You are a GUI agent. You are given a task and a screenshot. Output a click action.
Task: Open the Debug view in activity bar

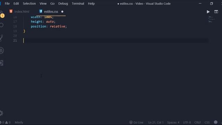tap(2, 50)
